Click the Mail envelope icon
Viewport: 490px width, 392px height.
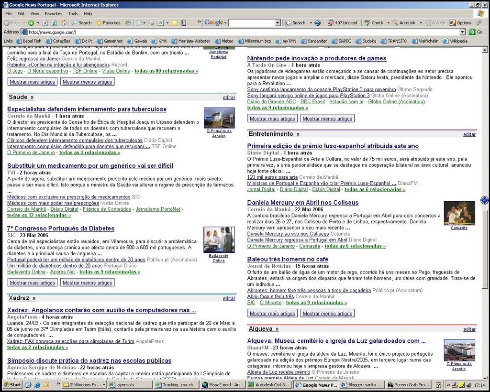coord(139,23)
